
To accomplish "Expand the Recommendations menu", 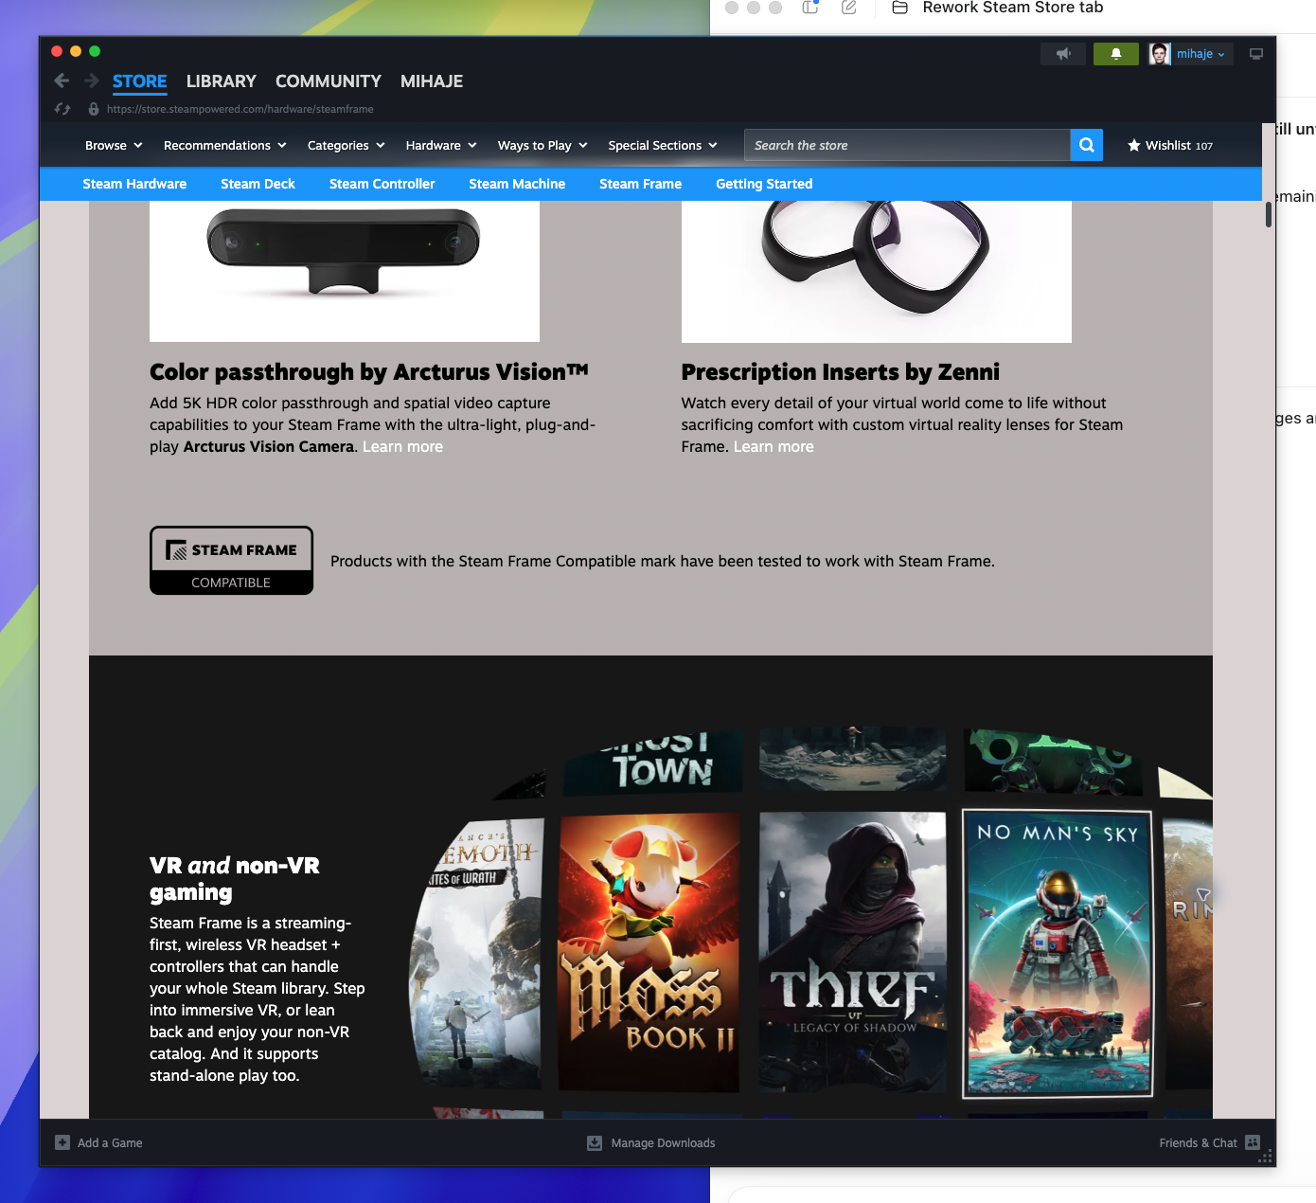I will pyautogui.click(x=225, y=145).
